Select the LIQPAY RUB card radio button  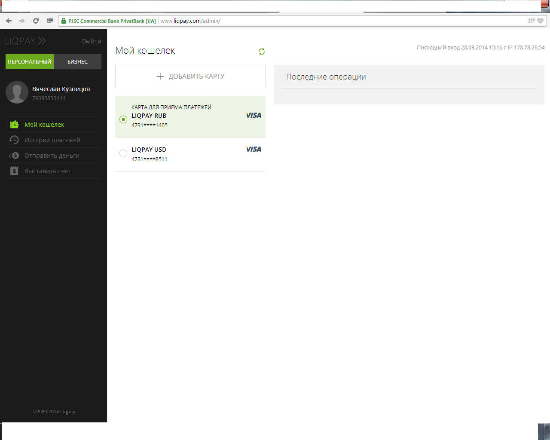pyautogui.click(x=123, y=119)
